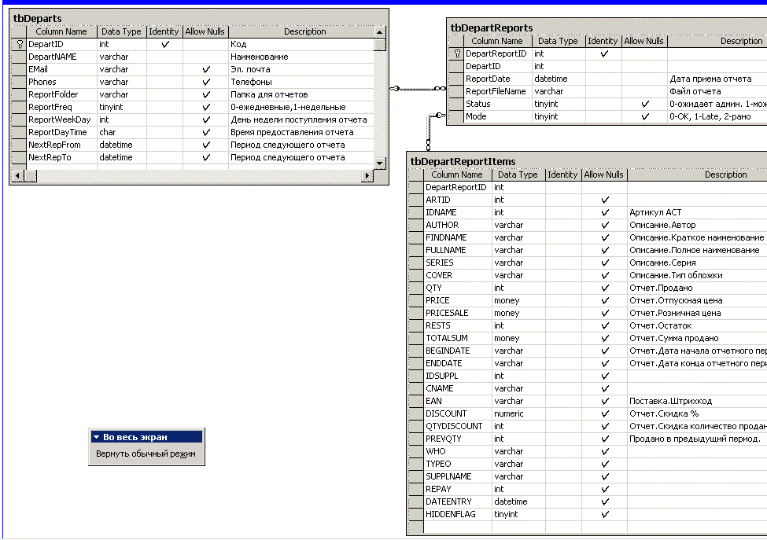Select the relationship key endpoint next to tbDeparts
767x540 pixels.
tap(395, 89)
